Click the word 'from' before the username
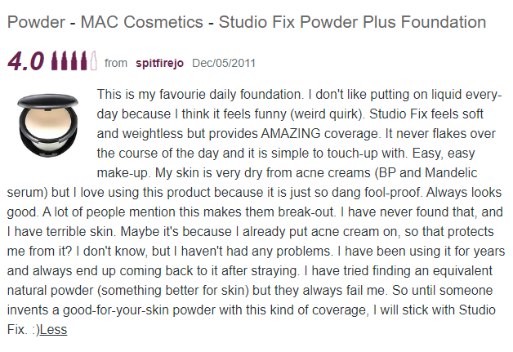Image resolution: width=513 pixels, height=352 pixels. [116, 63]
